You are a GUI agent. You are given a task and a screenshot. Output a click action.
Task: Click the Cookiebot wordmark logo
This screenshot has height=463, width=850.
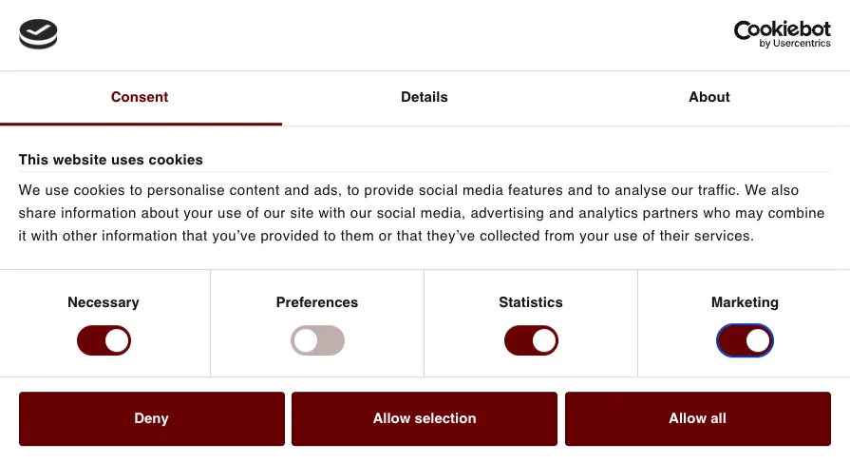782,29
